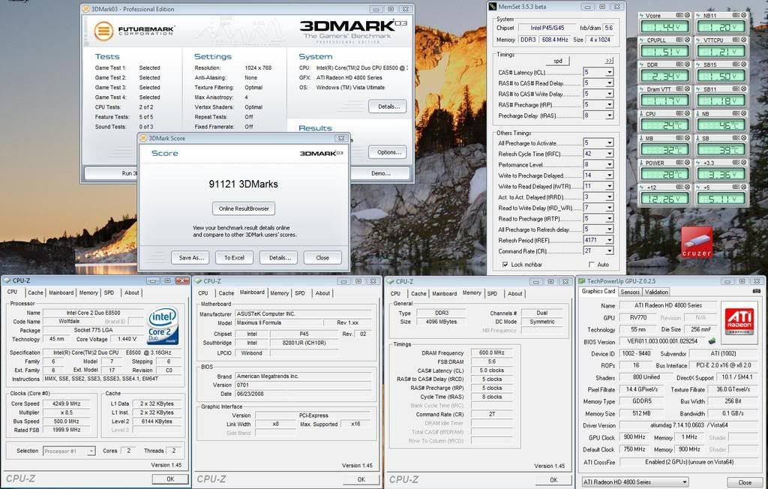Open the Write to Read Delayed (tWTR) dropdown
The image size is (768, 489).
[609, 186]
